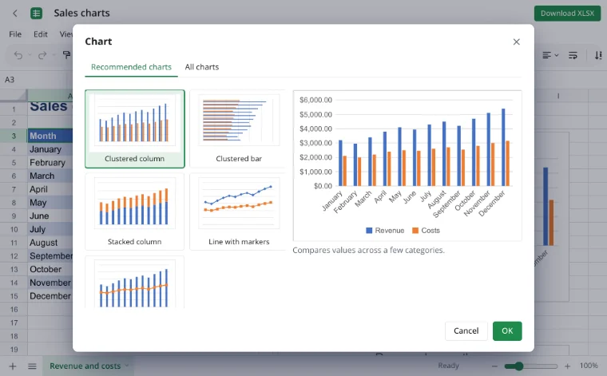
Task: Zoom out with the minus icon
Action: tap(494, 366)
